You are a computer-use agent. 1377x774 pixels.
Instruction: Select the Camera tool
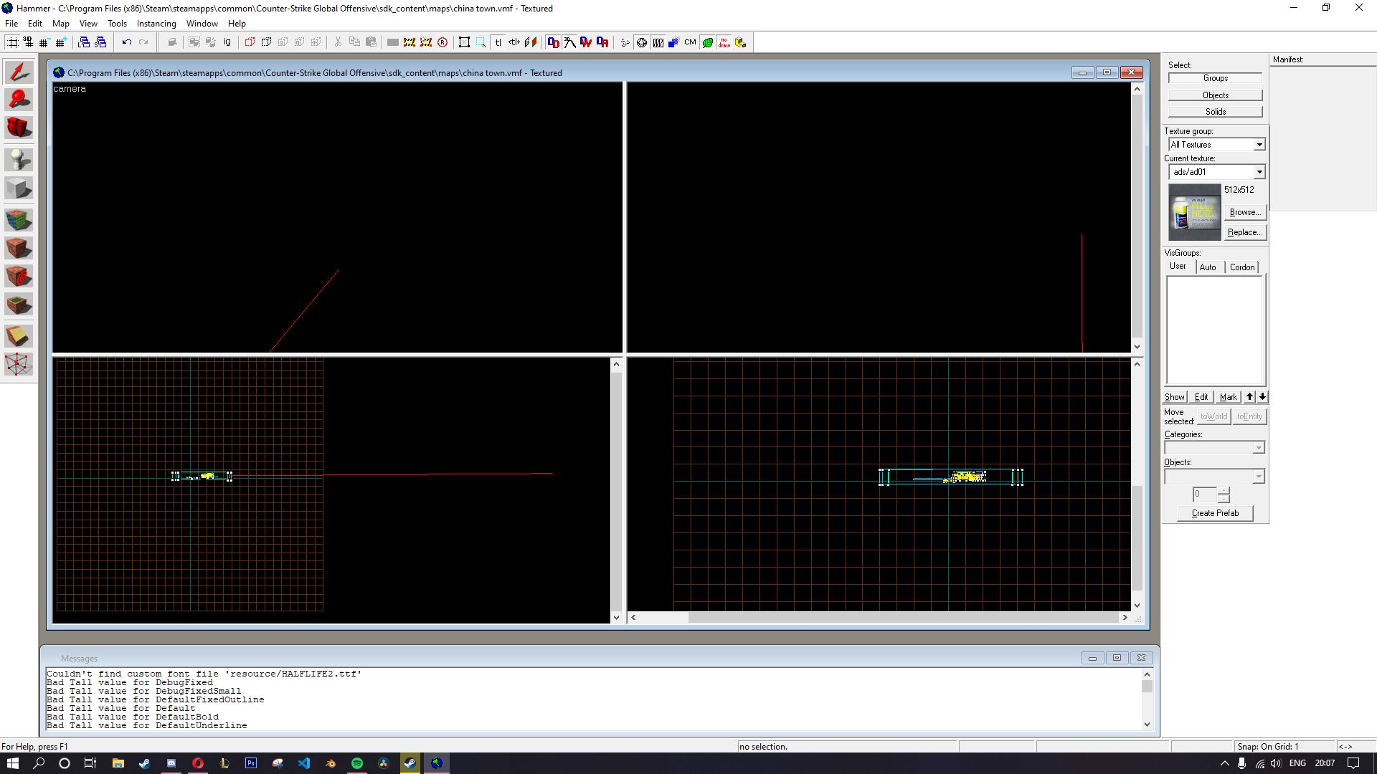(x=19, y=128)
